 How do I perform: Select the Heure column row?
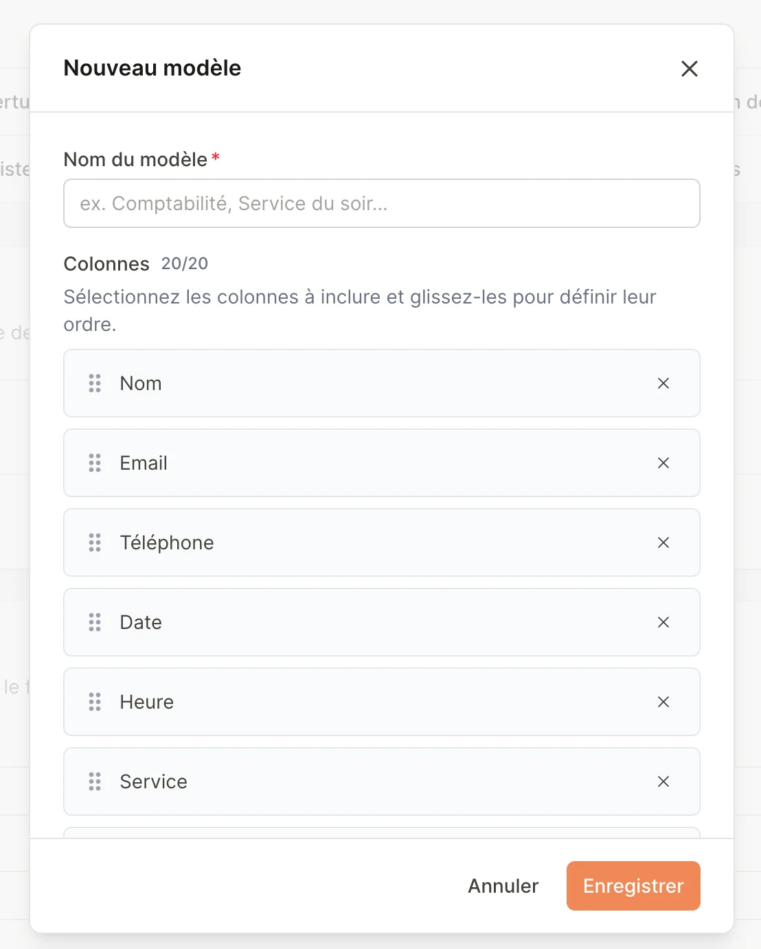(x=382, y=702)
